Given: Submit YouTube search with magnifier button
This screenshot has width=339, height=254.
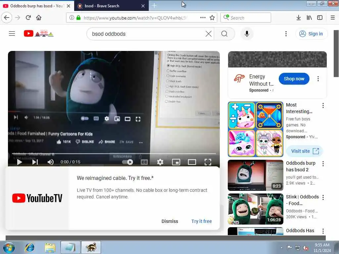Looking at the screenshot, I should click(x=224, y=34).
